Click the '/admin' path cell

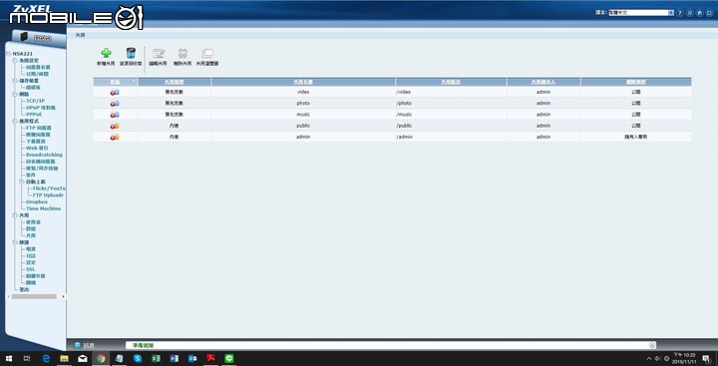(451, 137)
